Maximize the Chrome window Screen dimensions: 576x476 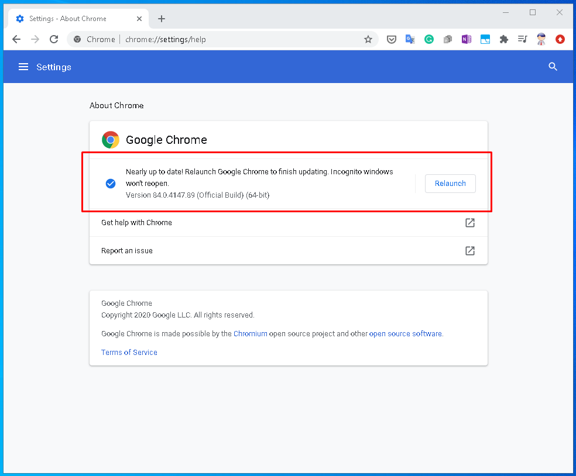click(x=532, y=12)
